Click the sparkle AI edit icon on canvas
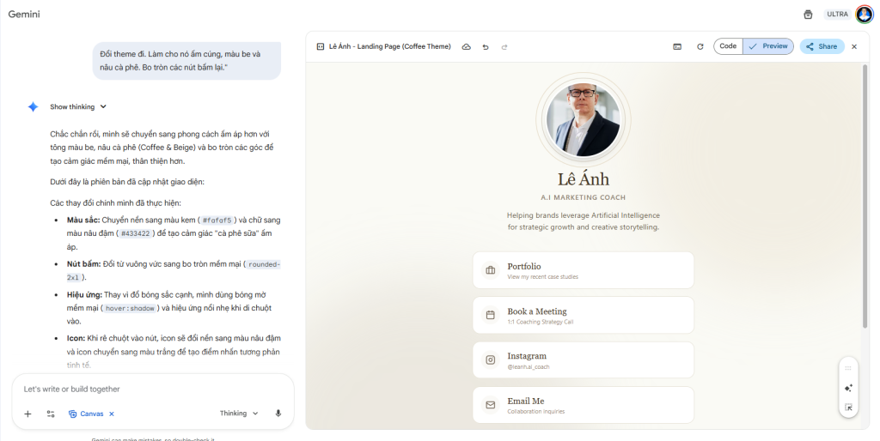This screenshot has width=880, height=441. click(848, 388)
